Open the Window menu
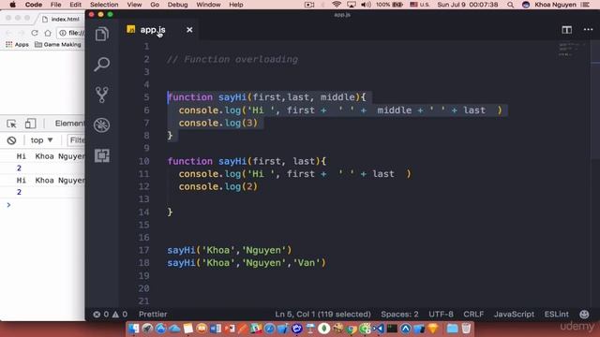Screen dimensions: 600x337 coord(208,5)
